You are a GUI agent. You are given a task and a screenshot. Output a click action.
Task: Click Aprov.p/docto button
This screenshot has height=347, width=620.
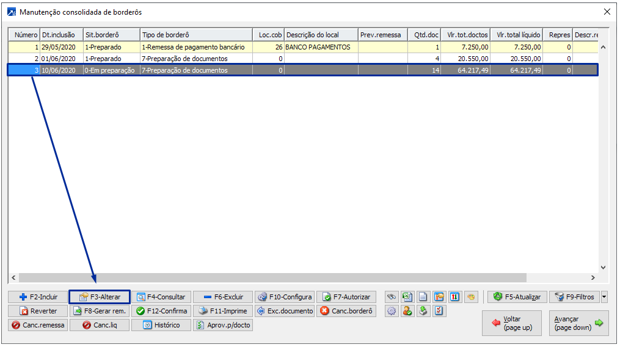click(223, 325)
